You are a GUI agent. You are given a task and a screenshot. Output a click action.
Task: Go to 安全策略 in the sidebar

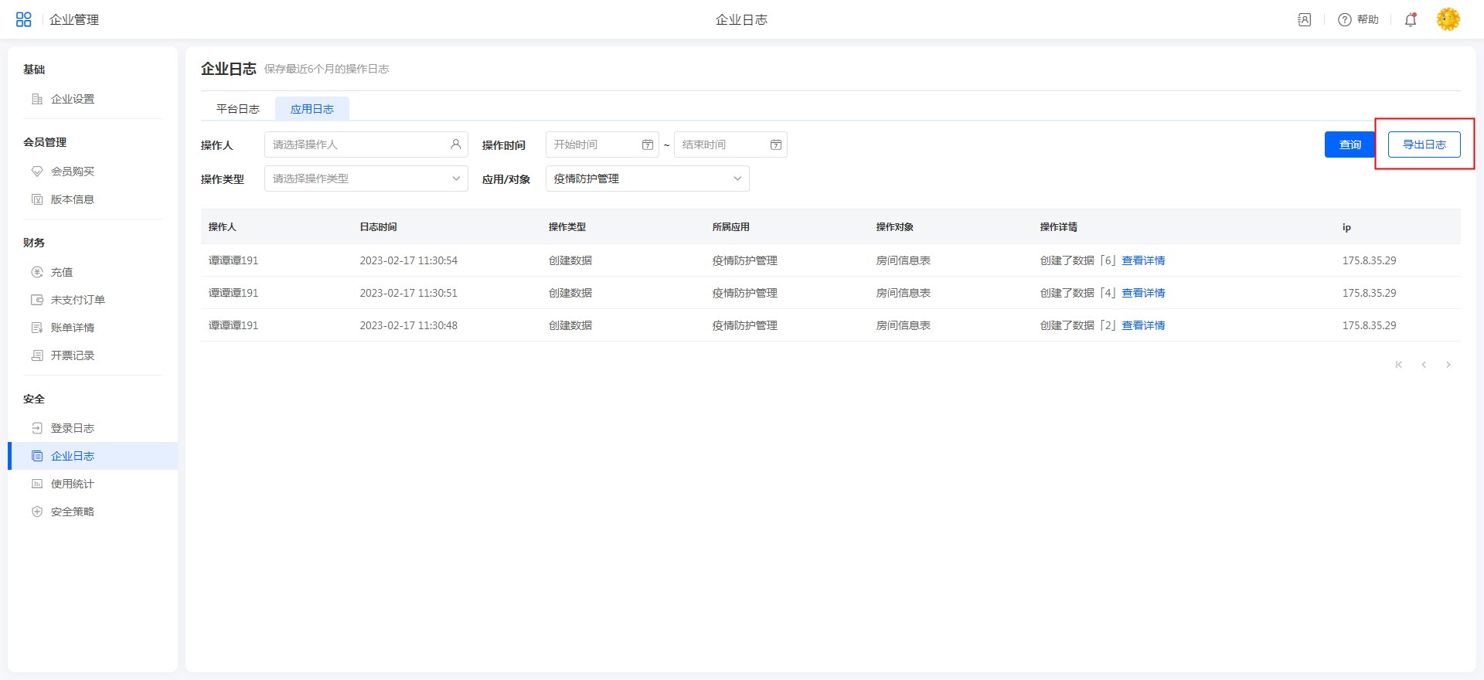coord(72,512)
